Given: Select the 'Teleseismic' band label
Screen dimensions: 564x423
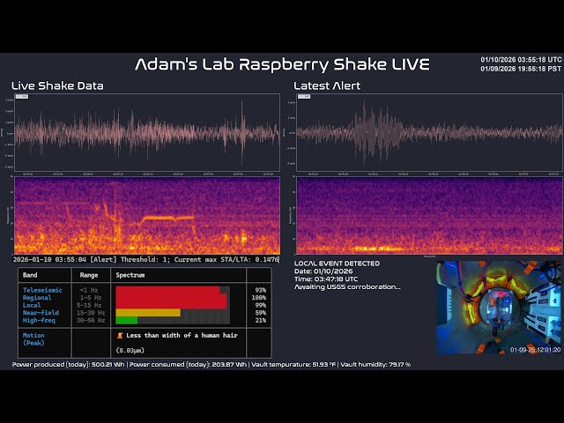Looking at the screenshot, I should 42,290.
